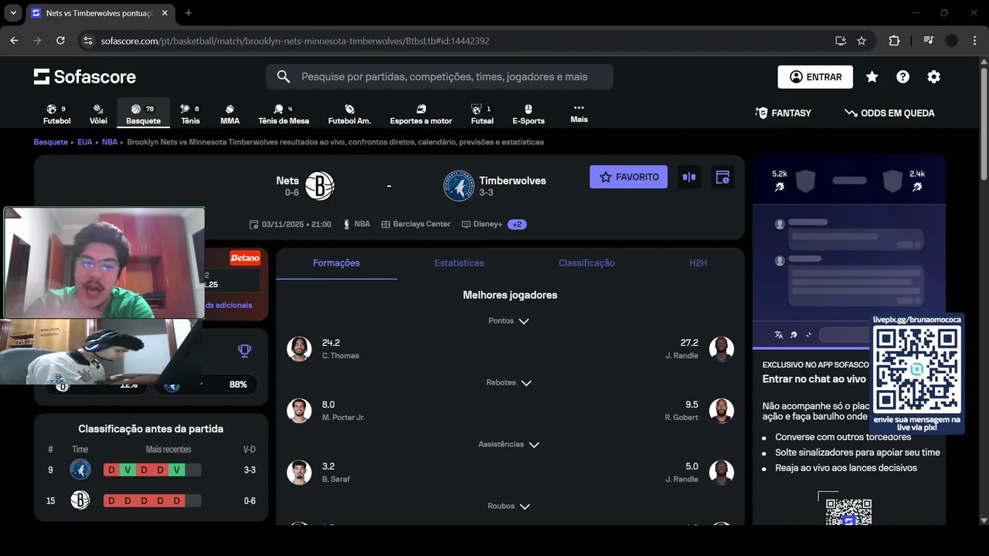Open the FANTASY link
989x556 pixels.
click(x=783, y=113)
